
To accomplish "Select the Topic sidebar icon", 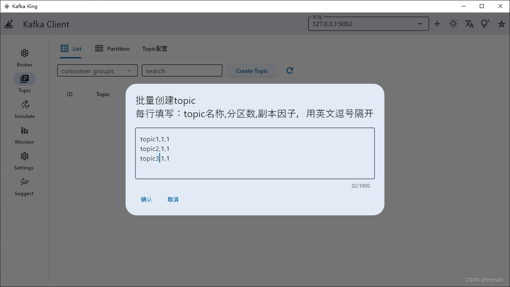I will [25, 79].
